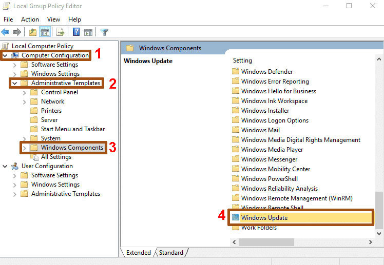
Task: Click the Setting column header
Action: pos(242,60)
